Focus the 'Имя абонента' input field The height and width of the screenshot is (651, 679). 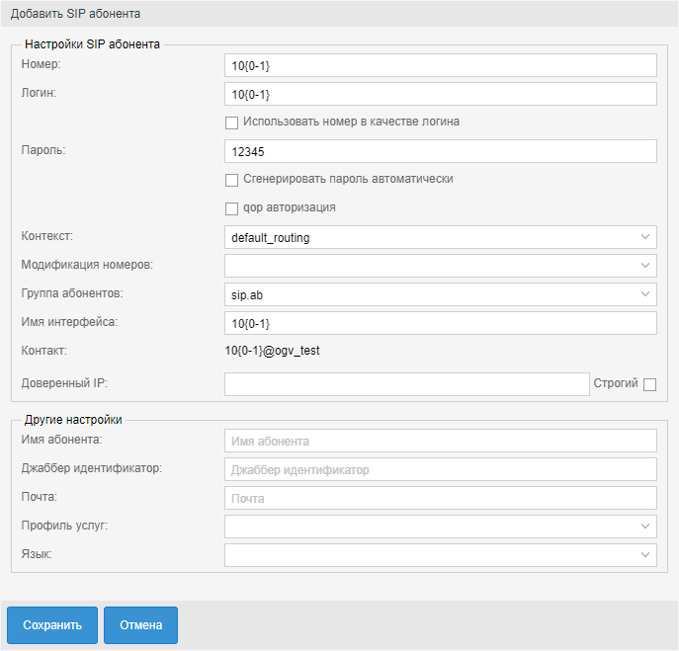coord(440,441)
